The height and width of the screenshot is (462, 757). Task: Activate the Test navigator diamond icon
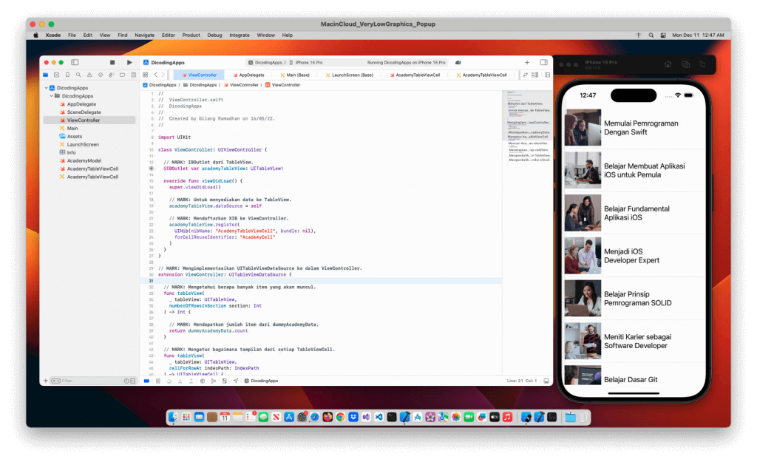point(101,74)
